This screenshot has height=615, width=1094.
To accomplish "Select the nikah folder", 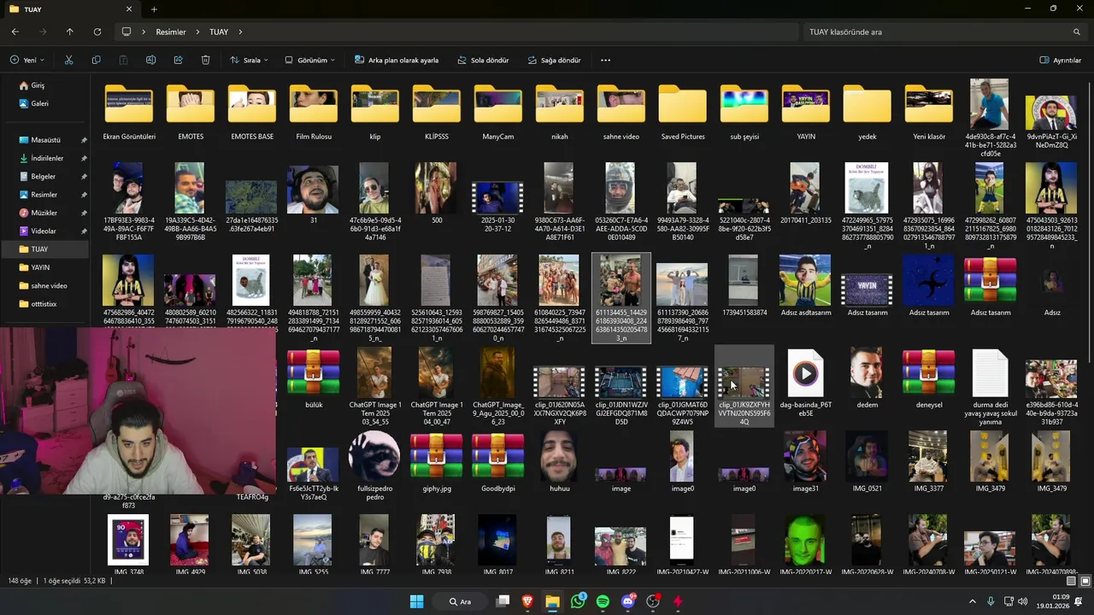I will [x=560, y=111].
